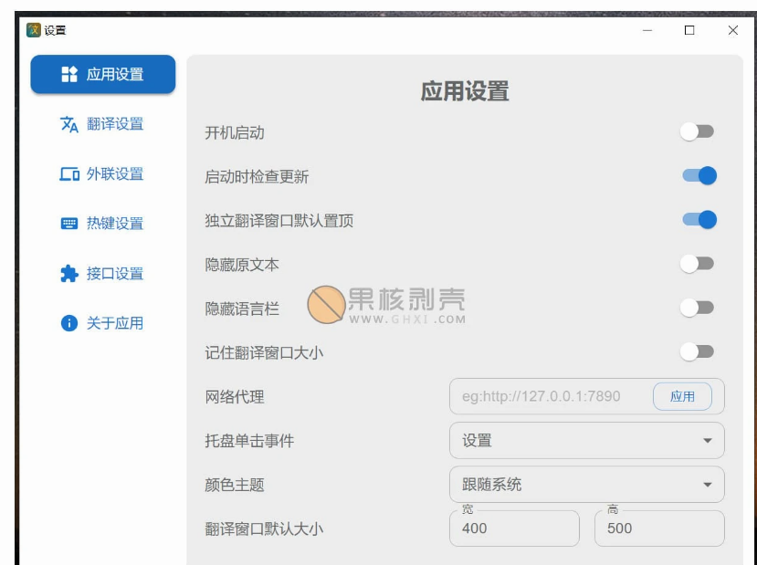757x565 pixels.
Task: Close the 设置 window
Action: coord(733,30)
